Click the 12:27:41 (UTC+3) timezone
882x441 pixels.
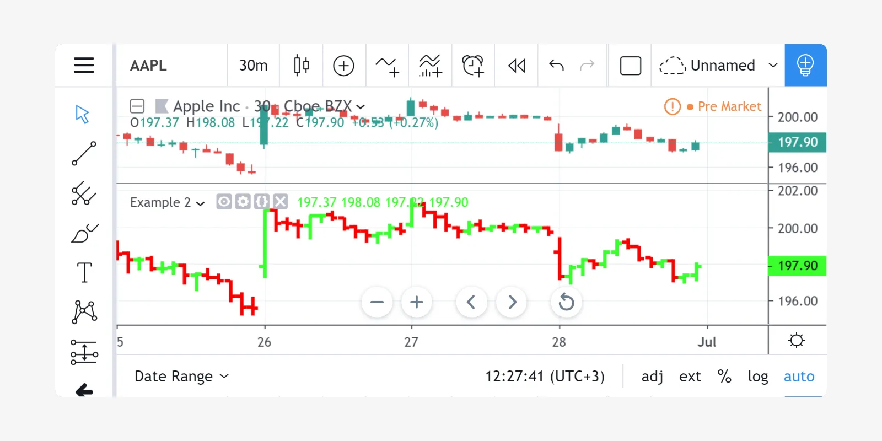click(545, 376)
